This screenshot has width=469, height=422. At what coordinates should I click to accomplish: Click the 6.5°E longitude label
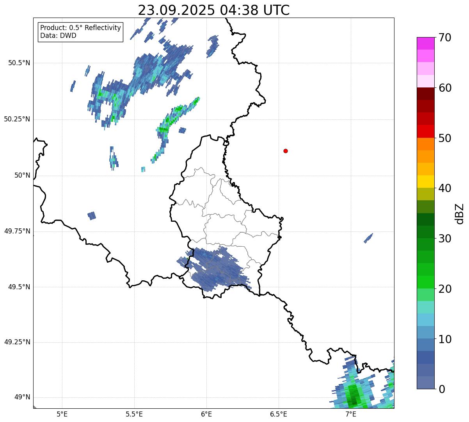pyautogui.click(x=279, y=414)
